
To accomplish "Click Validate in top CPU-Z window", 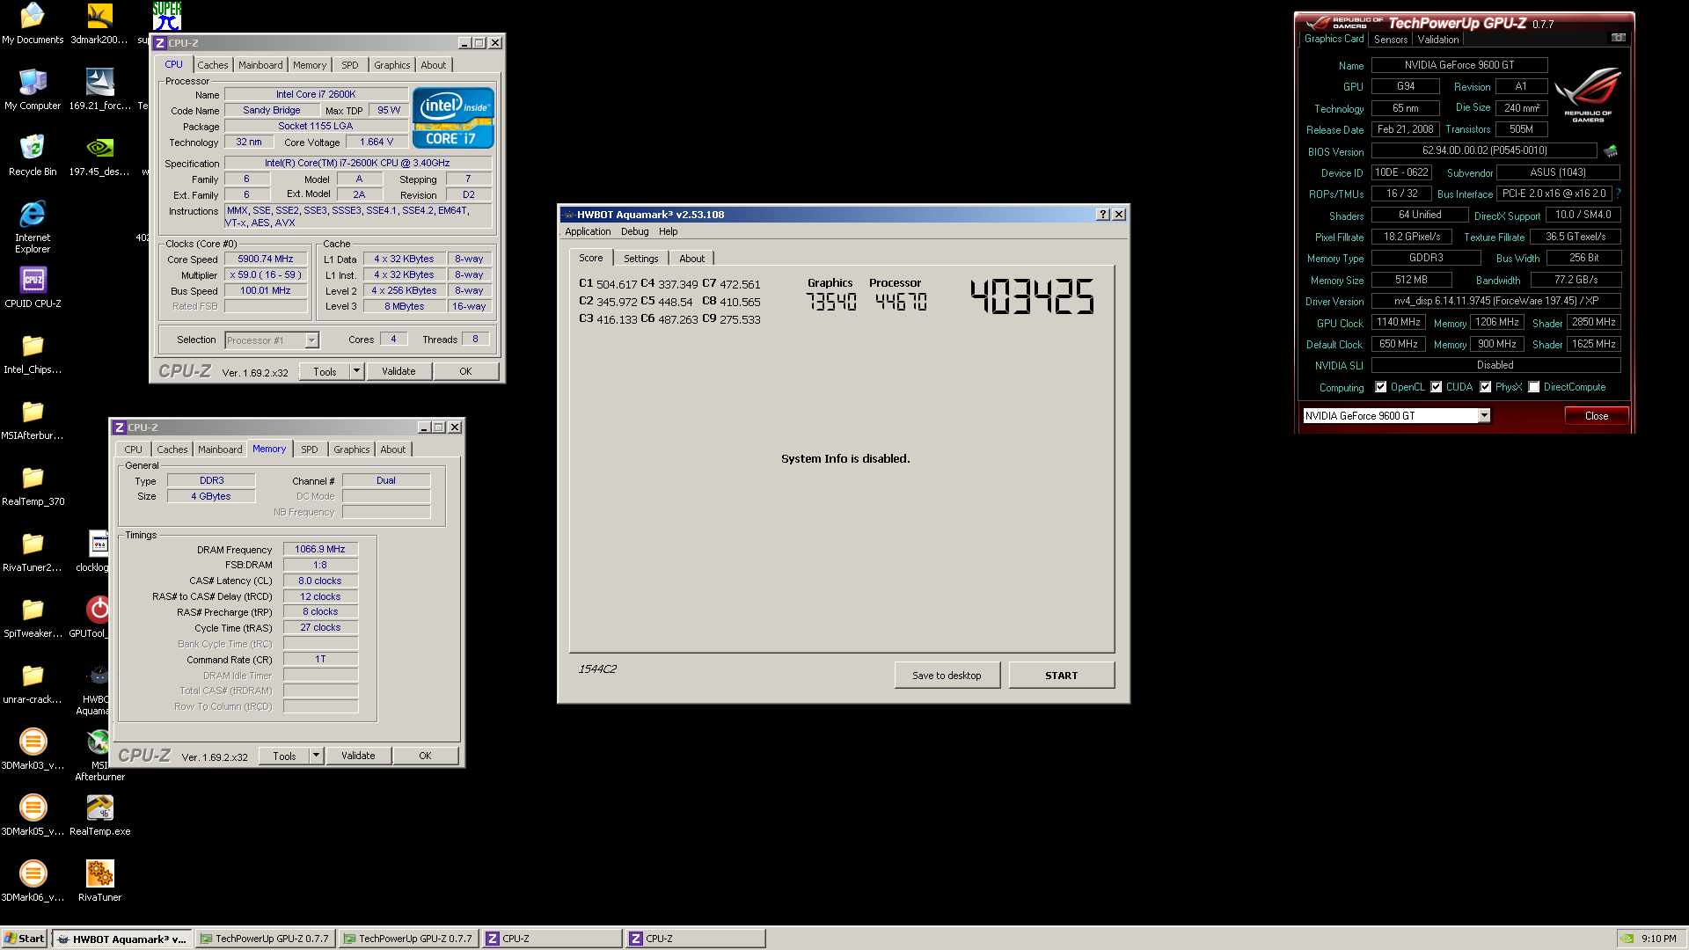I will coord(398,371).
